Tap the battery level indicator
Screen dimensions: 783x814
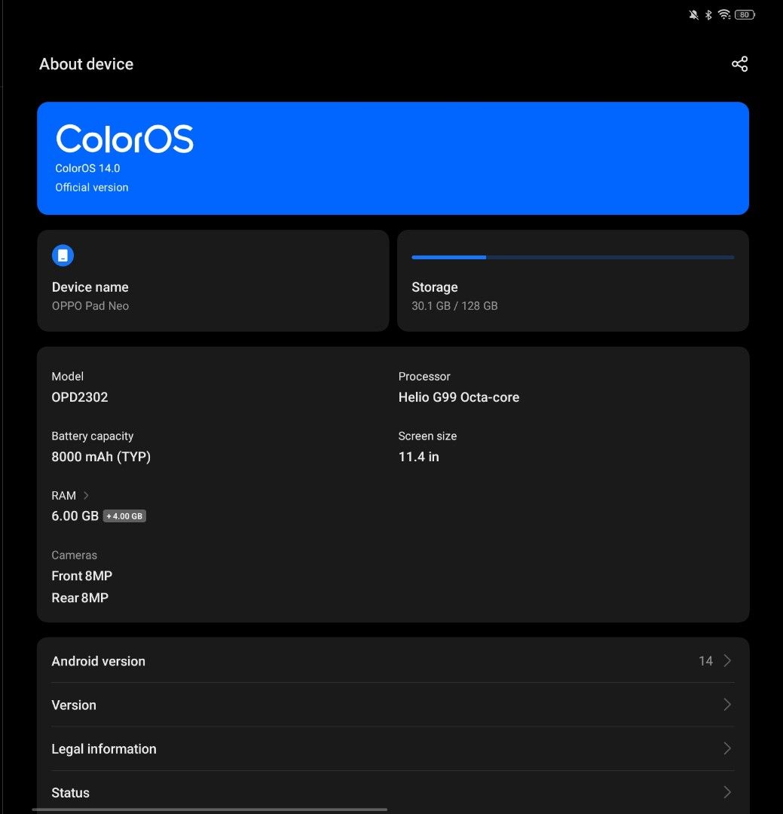(x=745, y=15)
